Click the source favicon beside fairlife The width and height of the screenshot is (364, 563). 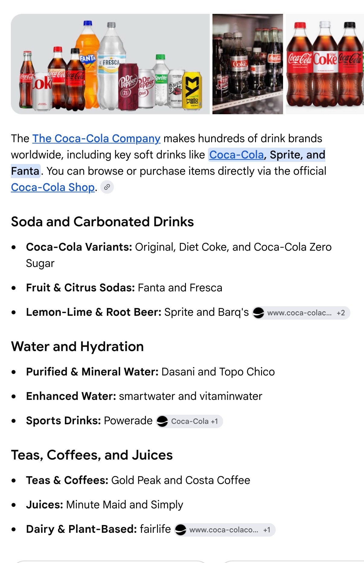(x=180, y=530)
